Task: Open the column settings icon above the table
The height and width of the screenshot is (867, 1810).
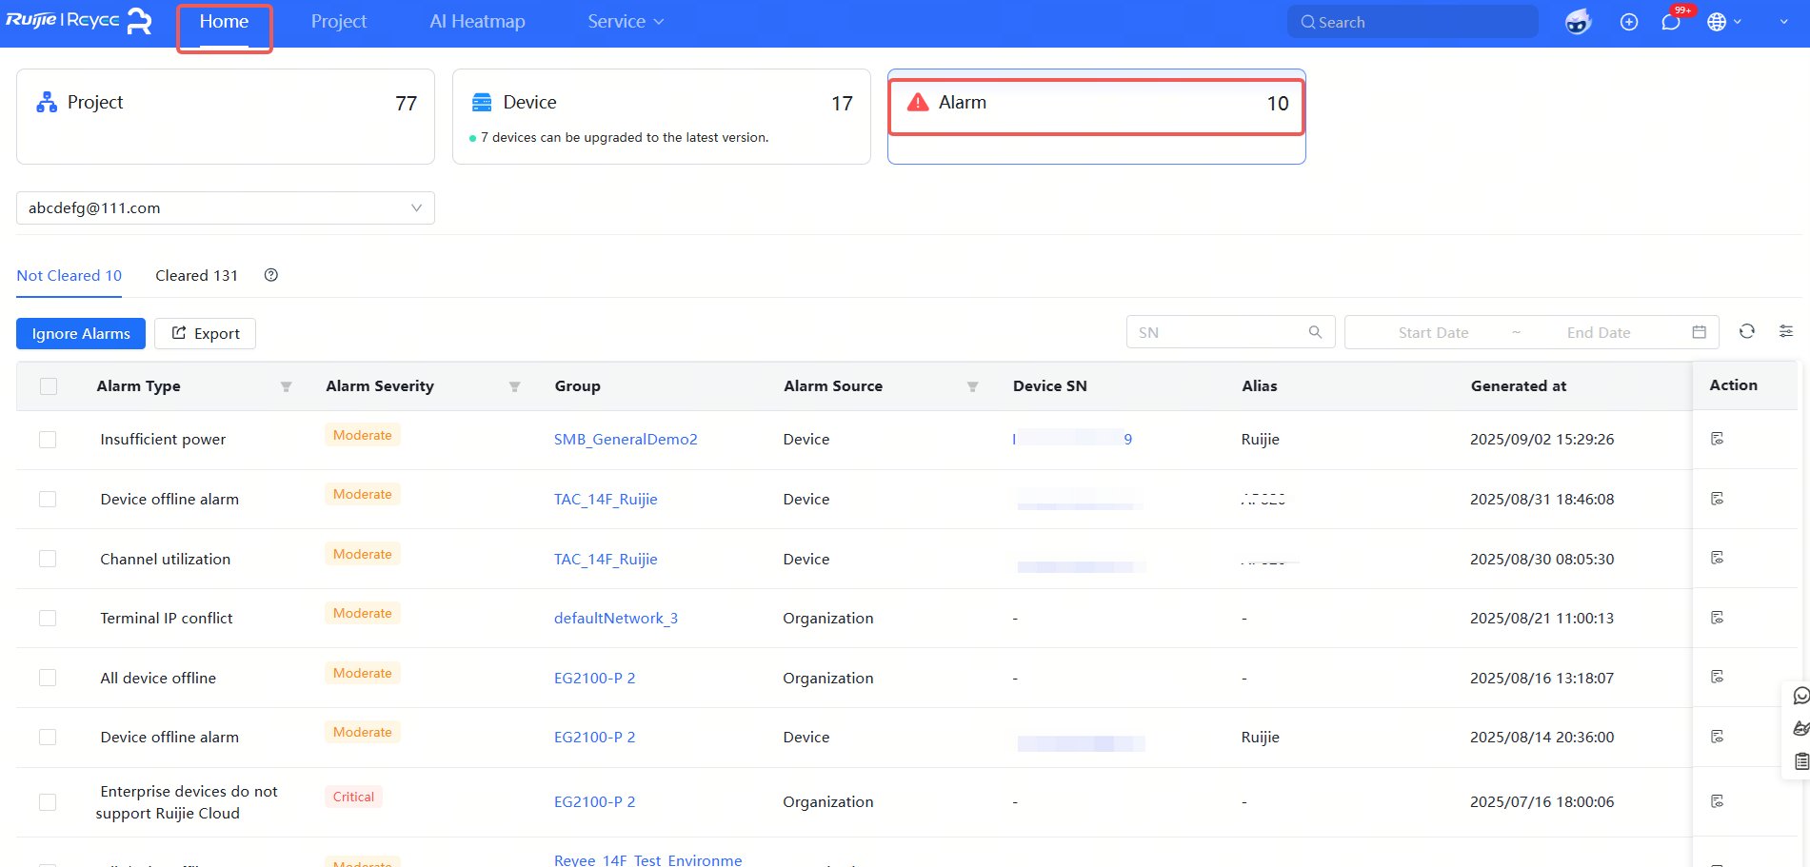Action: (x=1785, y=331)
